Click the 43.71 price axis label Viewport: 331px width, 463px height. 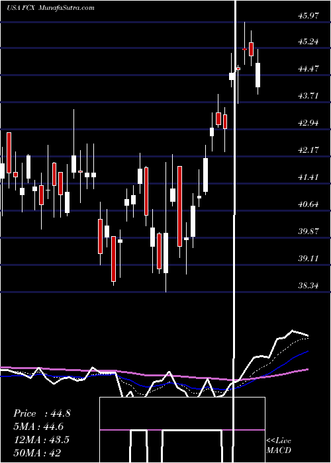(x=308, y=96)
